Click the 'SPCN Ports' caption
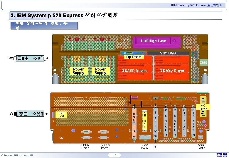The image size is (229, 158). 85,147
